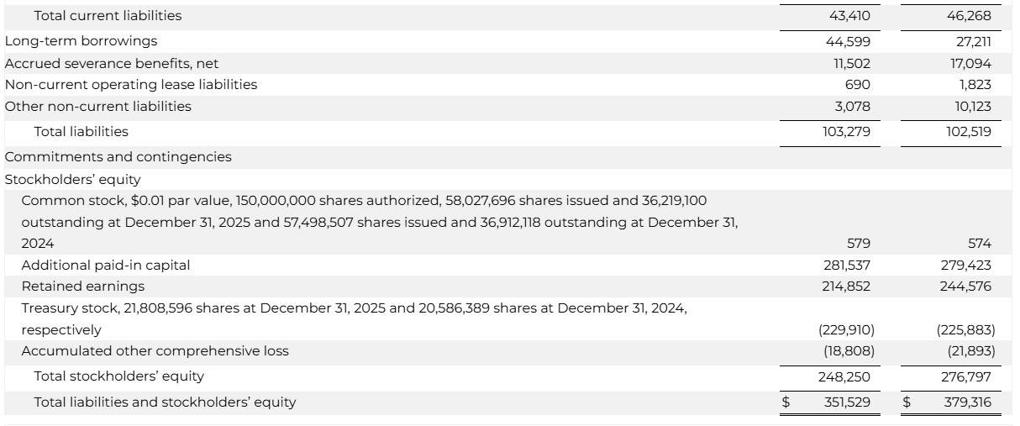
Task: Select the Common stock value 579
Action: click(x=859, y=244)
